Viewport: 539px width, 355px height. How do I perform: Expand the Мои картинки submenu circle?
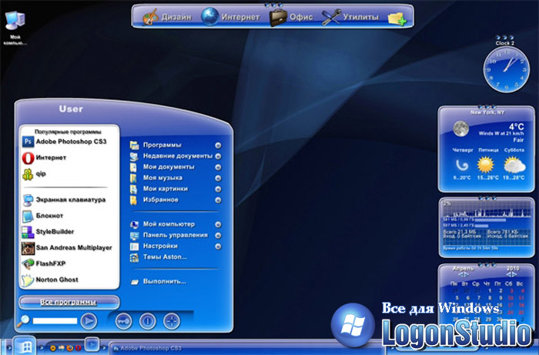[x=218, y=189]
